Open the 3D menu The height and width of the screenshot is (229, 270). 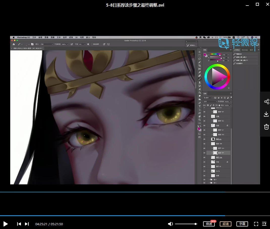(76, 37)
